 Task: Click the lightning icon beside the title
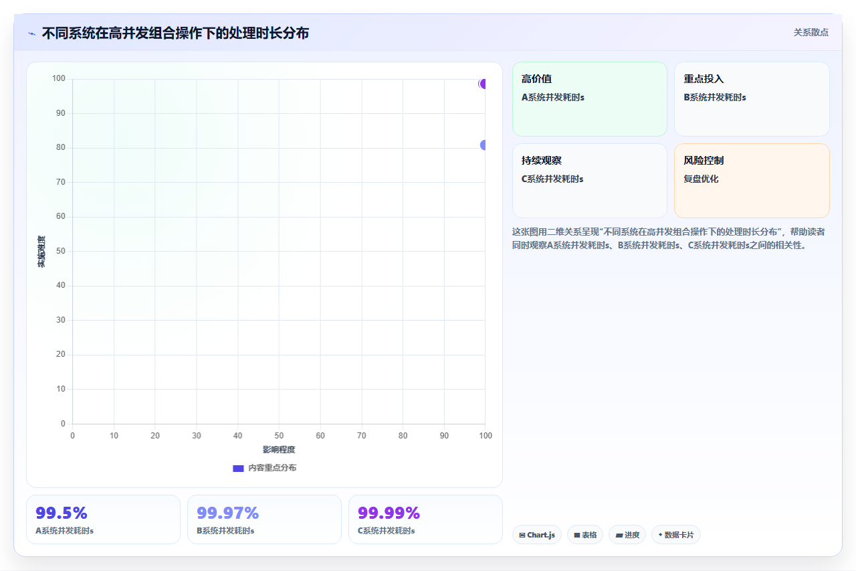coord(31,33)
